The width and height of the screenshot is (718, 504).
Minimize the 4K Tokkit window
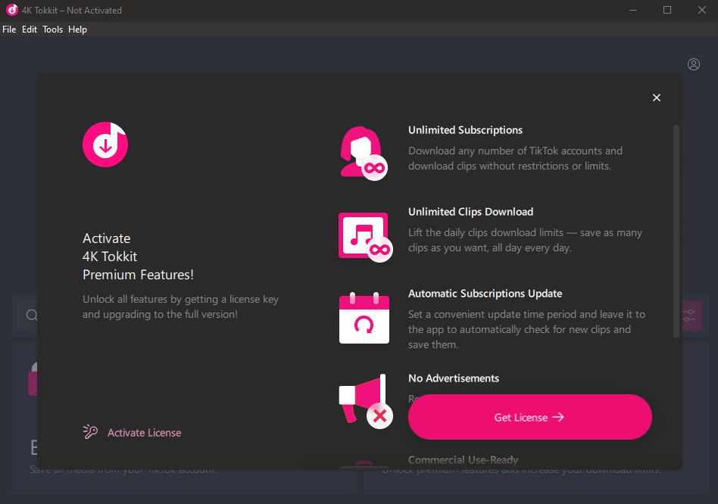coord(633,10)
